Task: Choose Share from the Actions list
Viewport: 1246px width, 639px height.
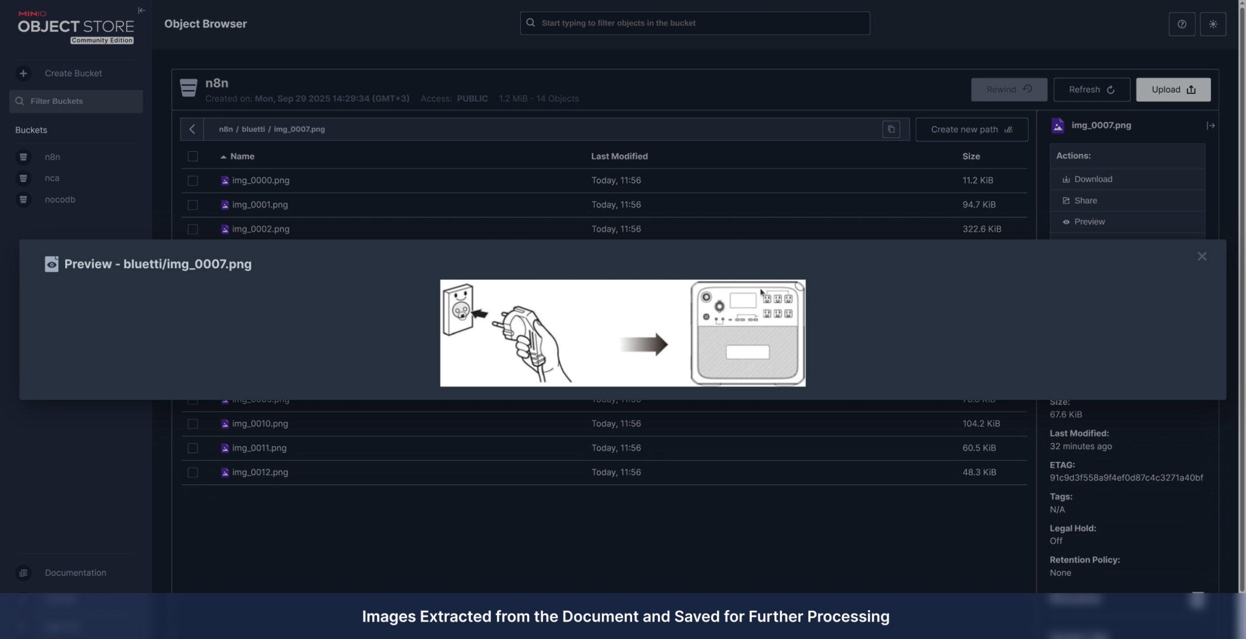Action: tap(1085, 201)
